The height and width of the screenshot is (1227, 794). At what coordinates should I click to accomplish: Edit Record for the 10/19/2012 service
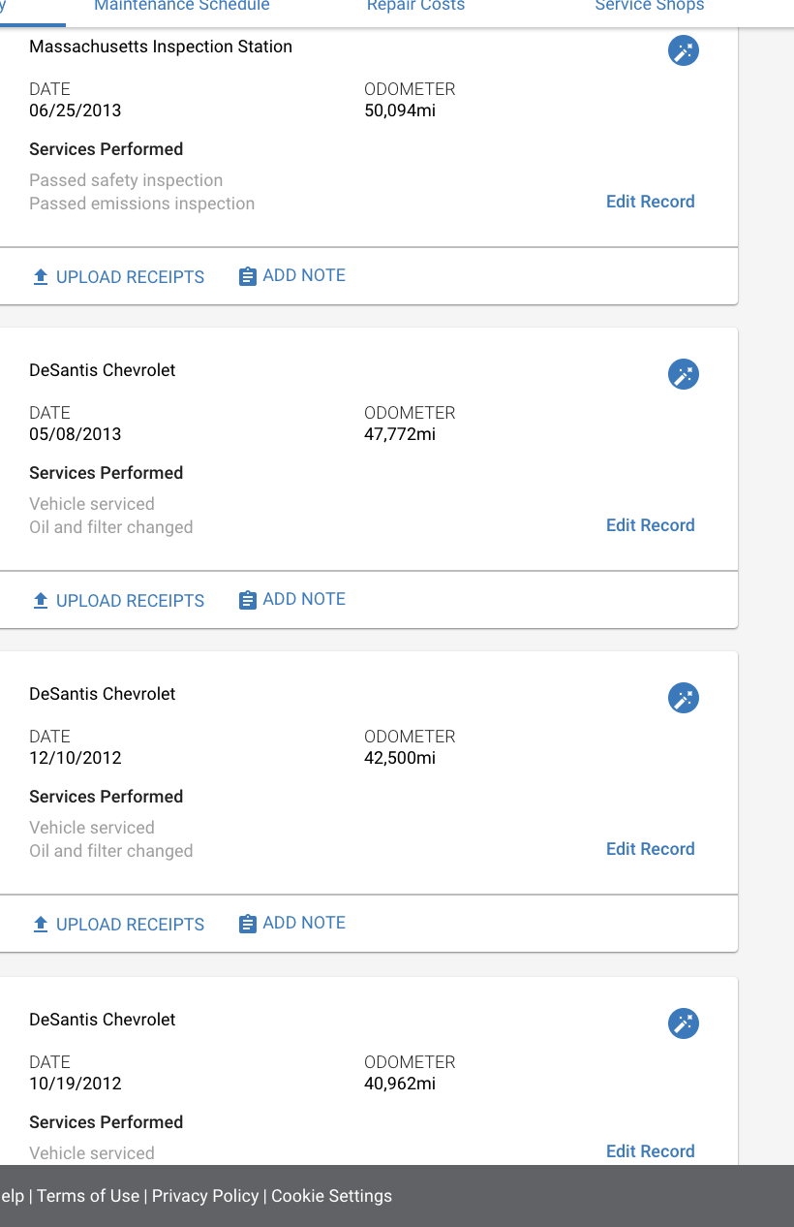[x=651, y=1151]
